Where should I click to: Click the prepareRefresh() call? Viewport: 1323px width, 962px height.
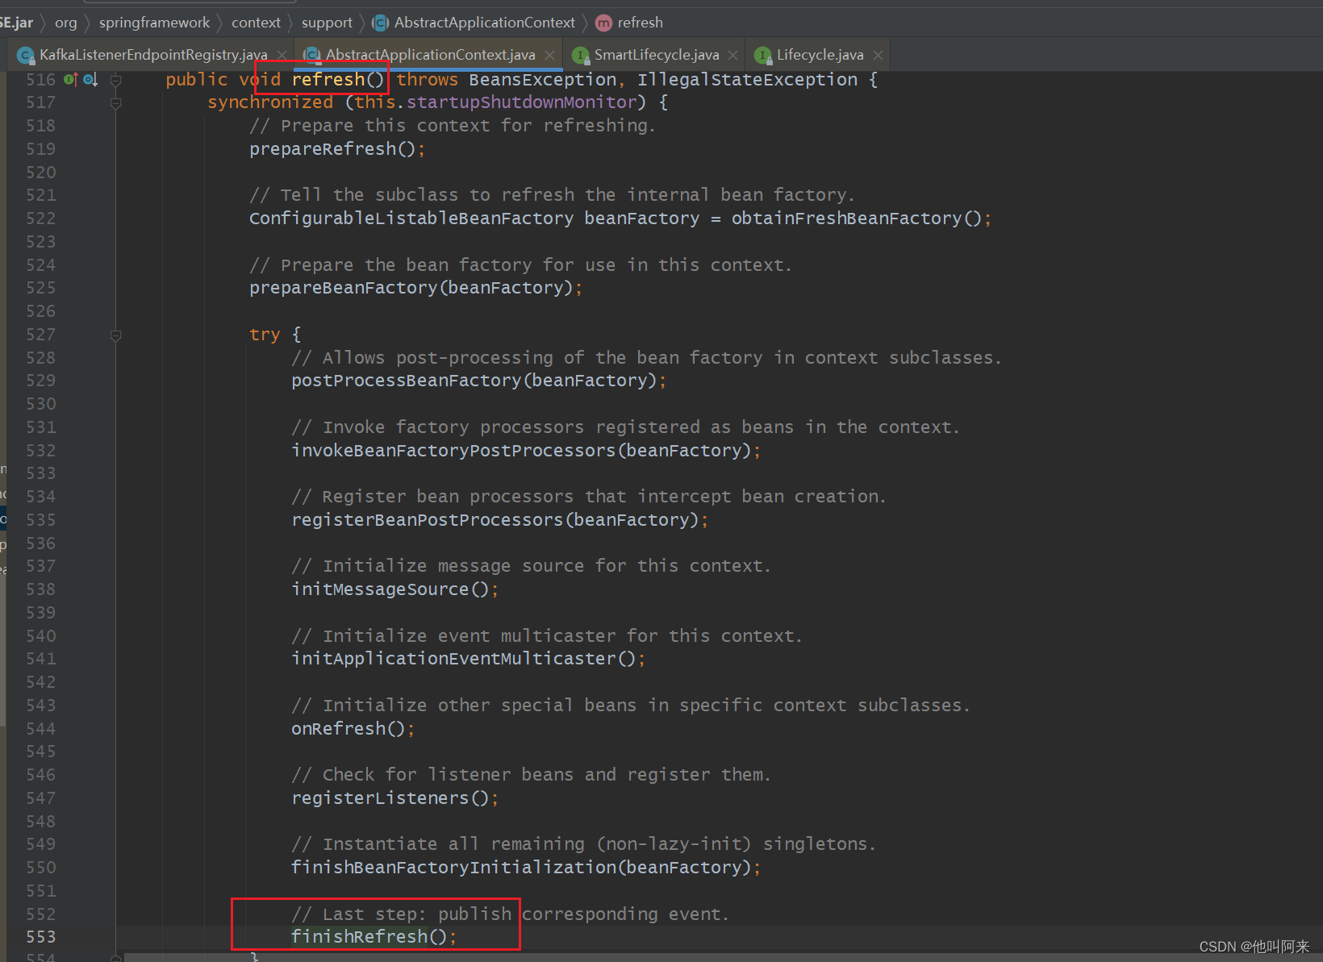pyautogui.click(x=332, y=149)
